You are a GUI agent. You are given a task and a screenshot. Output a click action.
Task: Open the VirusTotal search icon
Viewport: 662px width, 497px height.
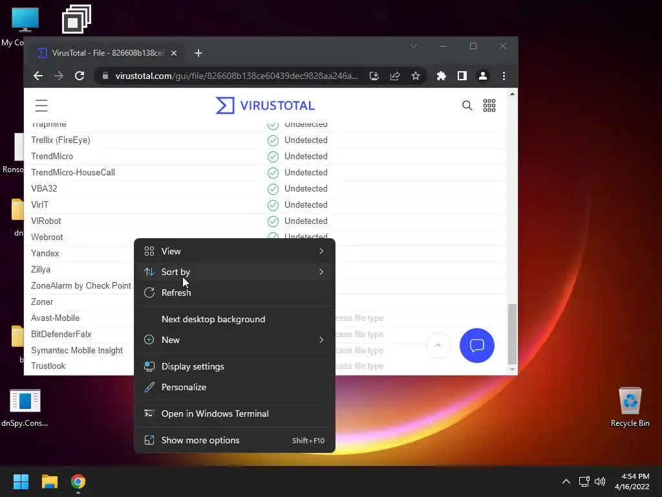pyautogui.click(x=467, y=105)
